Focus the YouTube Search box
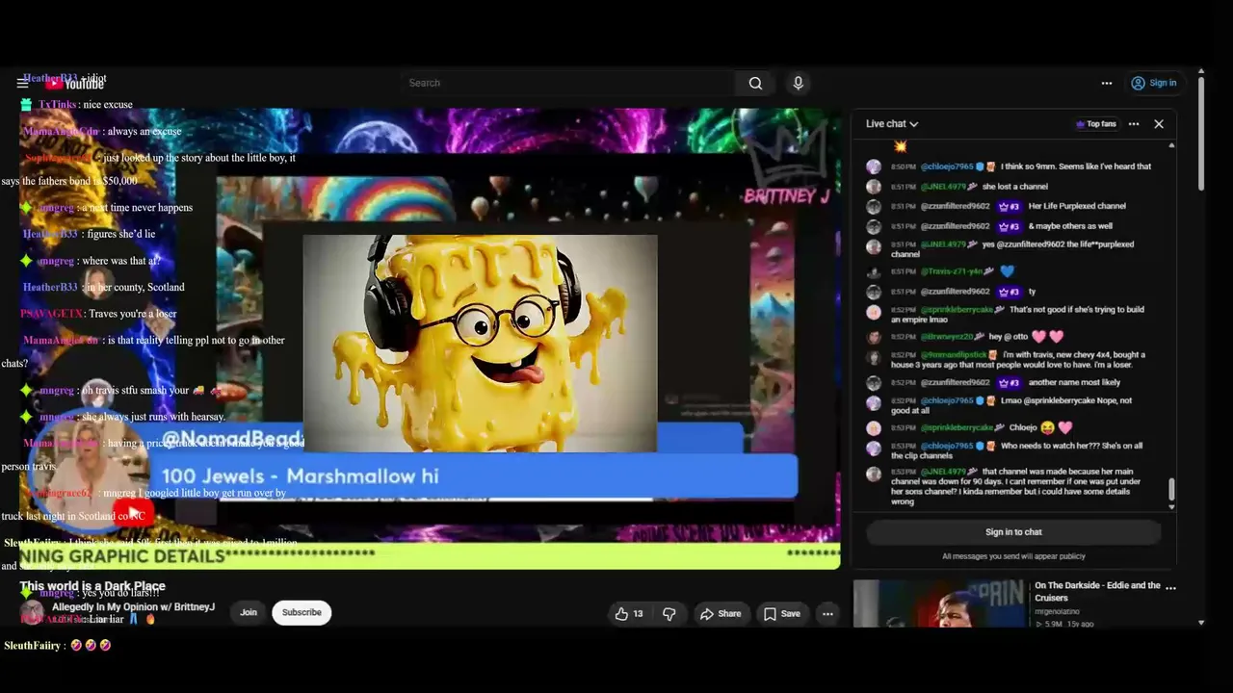Screen dimensions: 1233x693 click(x=568, y=83)
